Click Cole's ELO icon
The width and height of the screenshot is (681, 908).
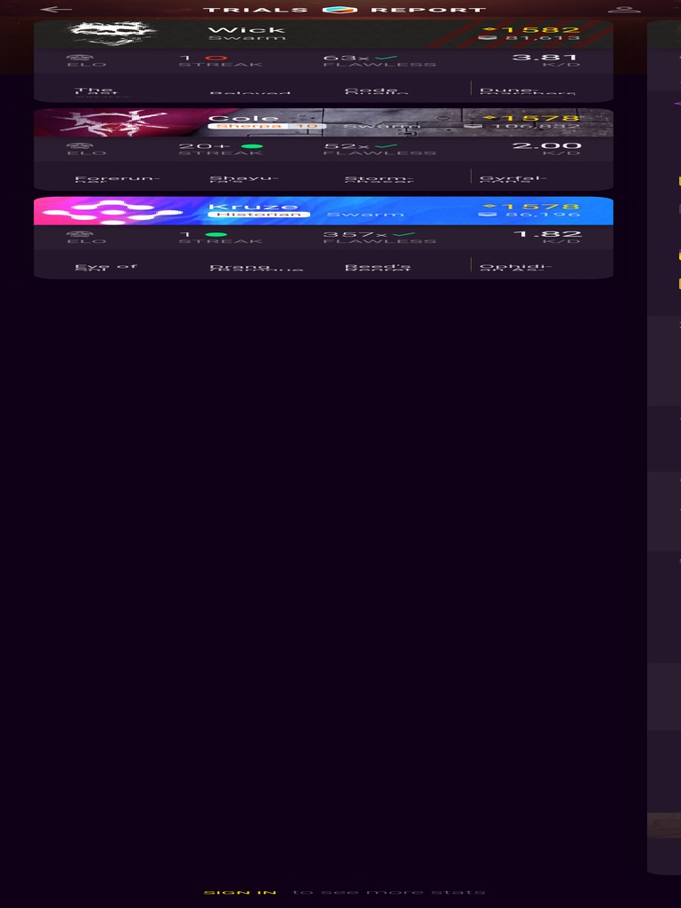point(80,145)
